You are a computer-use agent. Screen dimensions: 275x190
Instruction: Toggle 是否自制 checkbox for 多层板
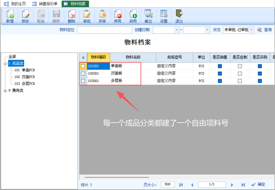[x=240, y=81]
